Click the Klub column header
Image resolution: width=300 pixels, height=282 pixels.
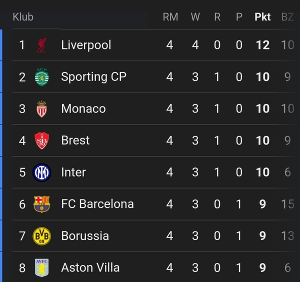pyautogui.click(x=23, y=17)
